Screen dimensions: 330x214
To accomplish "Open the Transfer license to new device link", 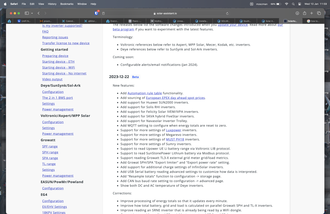I will 66,43.
